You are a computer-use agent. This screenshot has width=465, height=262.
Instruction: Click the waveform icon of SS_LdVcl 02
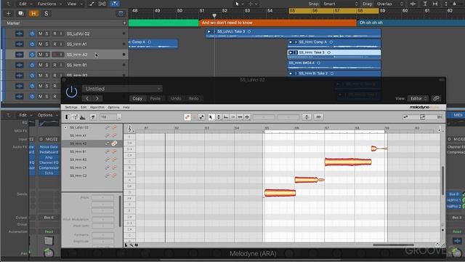pos(20,33)
